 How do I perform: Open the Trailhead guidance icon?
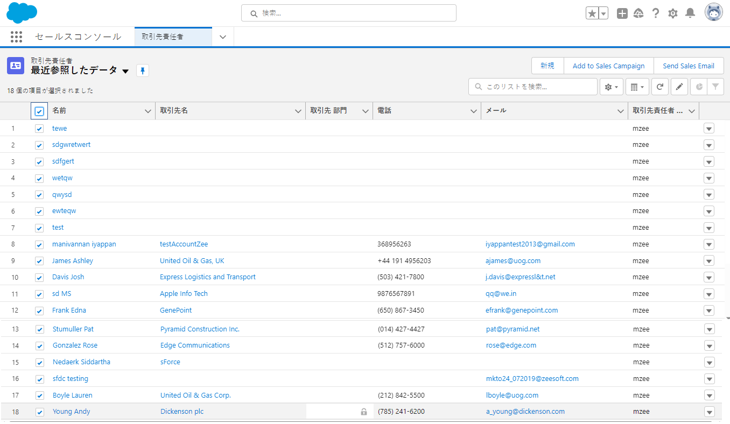coord(638,13)
